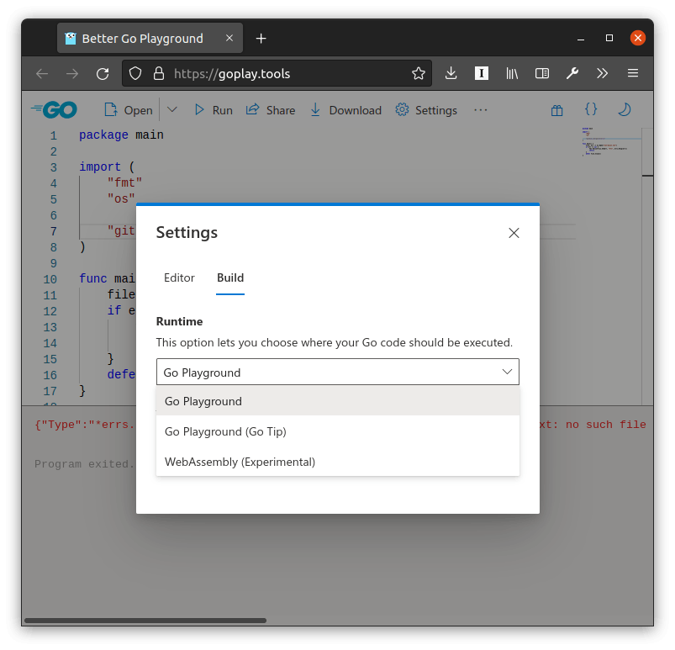The width and height of the screenshot is (675, 650).
Task: Select WebAssembly (Experimental) runtime
Action: click(338, 462)
